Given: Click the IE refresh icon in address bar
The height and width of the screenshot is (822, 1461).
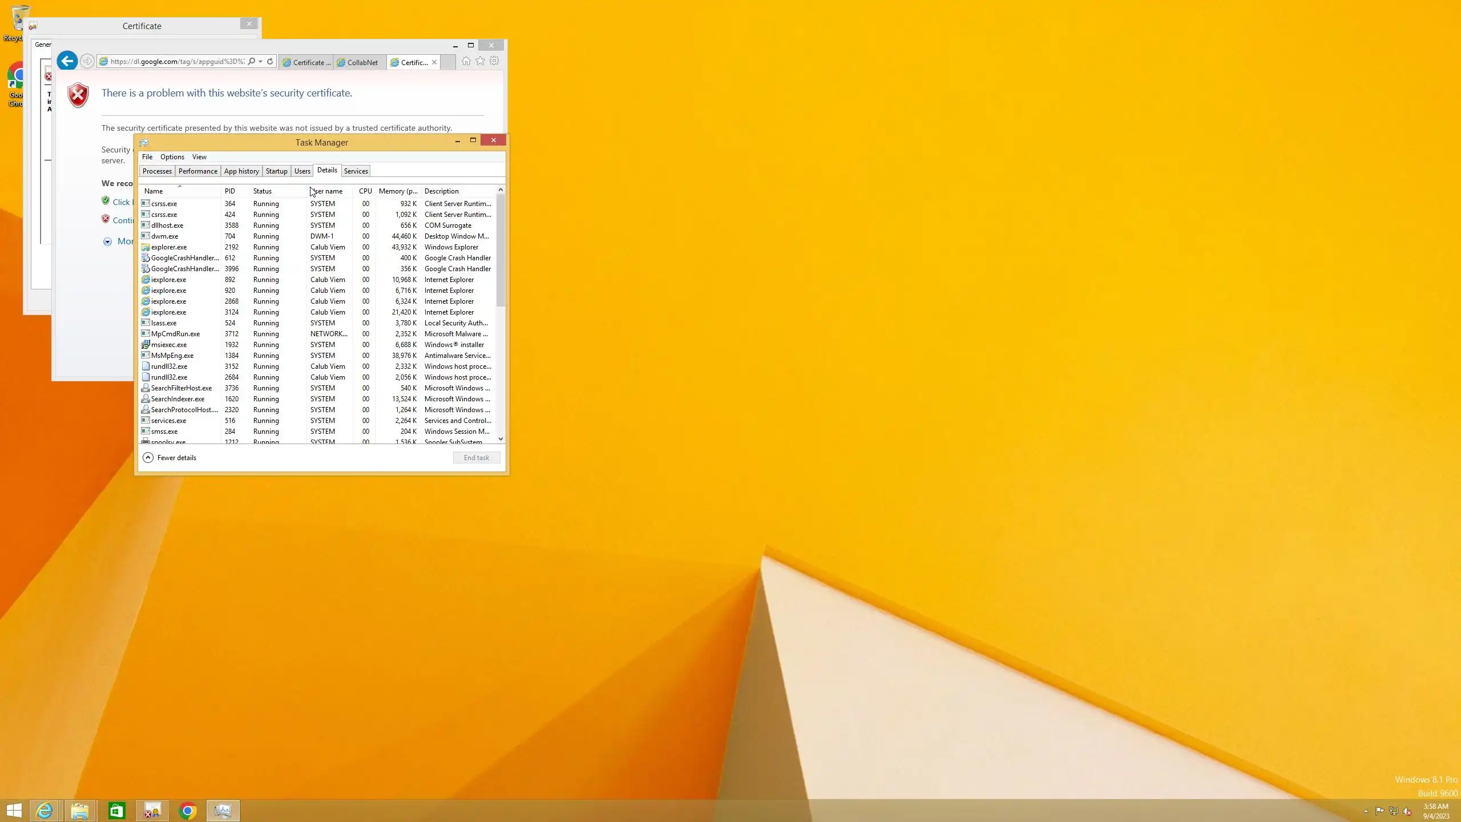Looking at the screenshot, I should coord(270,61).
